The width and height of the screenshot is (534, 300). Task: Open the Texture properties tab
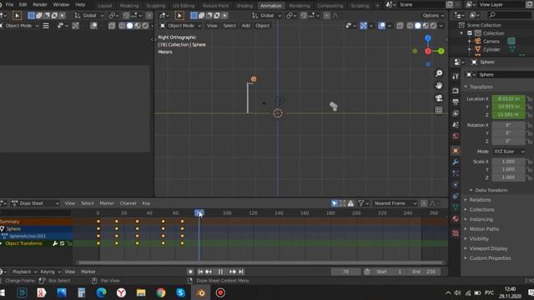coord(456,233)
